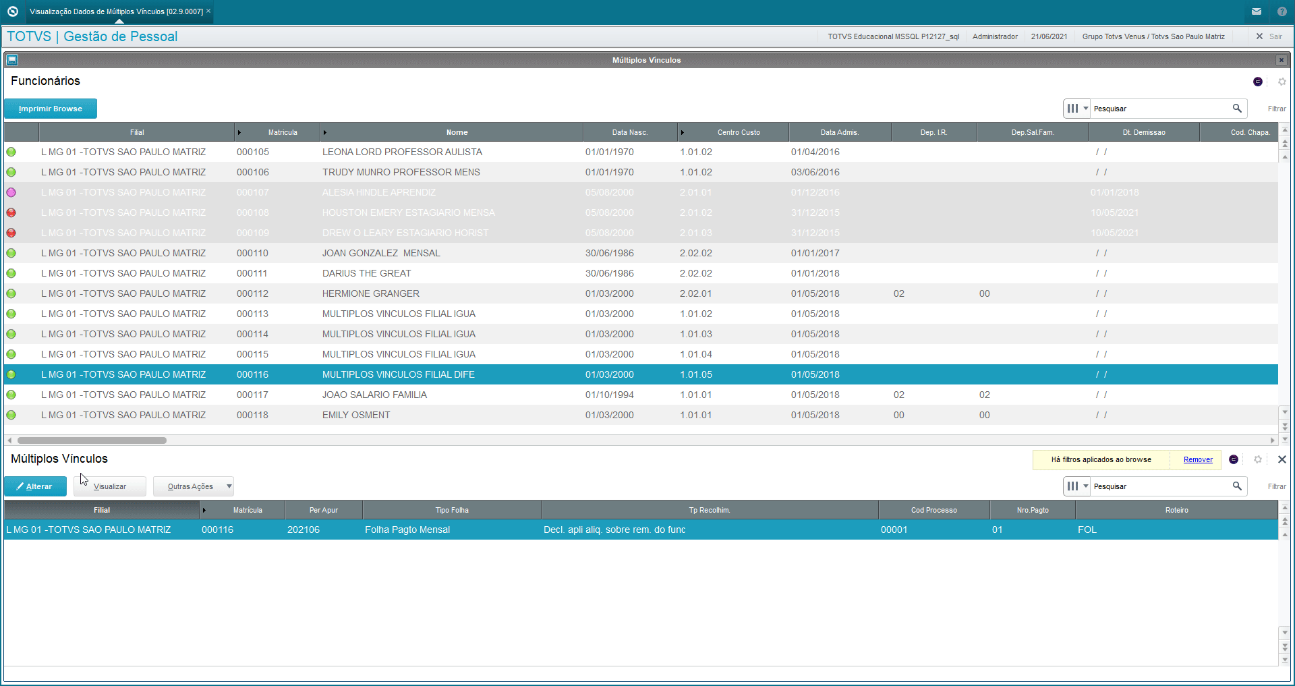Click the magnifier icon in Funcionários search
The height and width of the screenshot is (686, 1295).
point(1237,108)
